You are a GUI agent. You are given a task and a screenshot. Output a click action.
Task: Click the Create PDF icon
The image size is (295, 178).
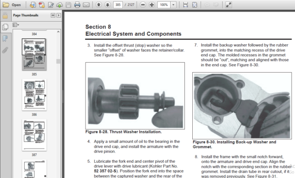(x=42, y=5)
